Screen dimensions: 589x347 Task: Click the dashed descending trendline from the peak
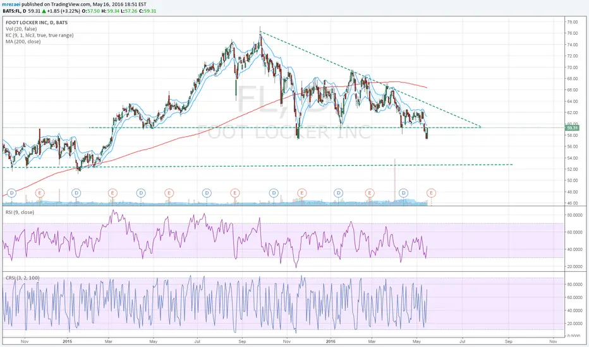point(370,79)
